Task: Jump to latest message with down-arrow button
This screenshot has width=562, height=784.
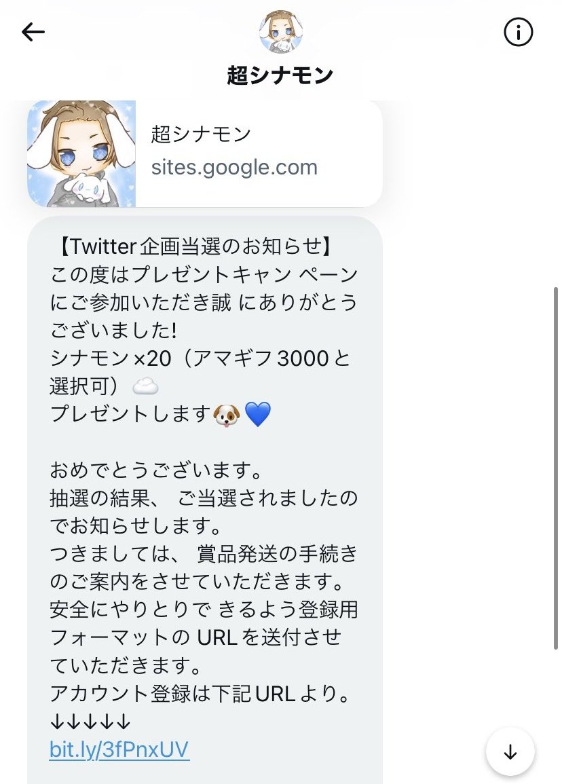Action: pyautogui.click(x=510, y=751)
